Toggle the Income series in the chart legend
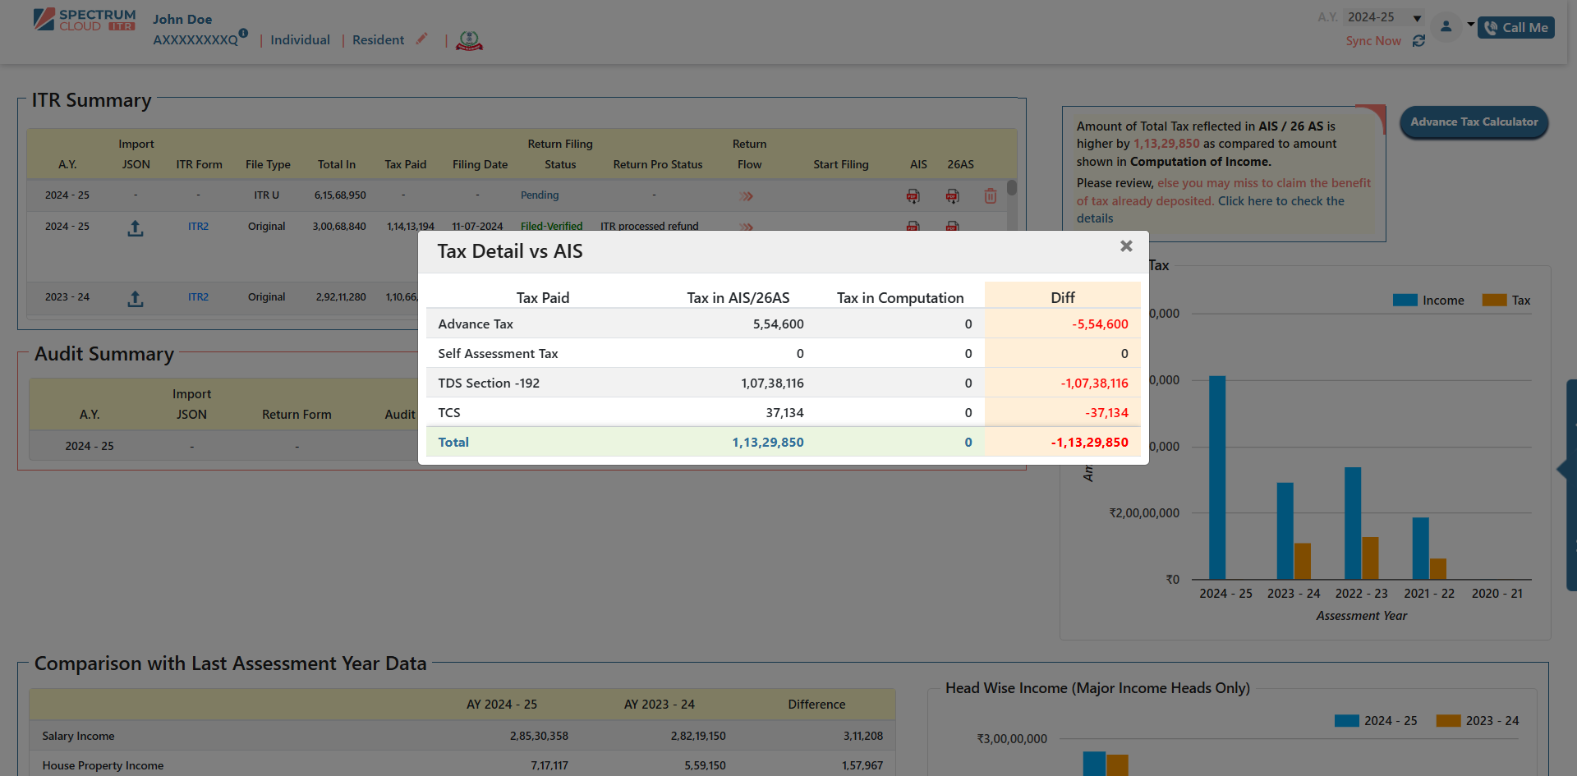The image size is (1577, 776). (x=1428, y=301)
